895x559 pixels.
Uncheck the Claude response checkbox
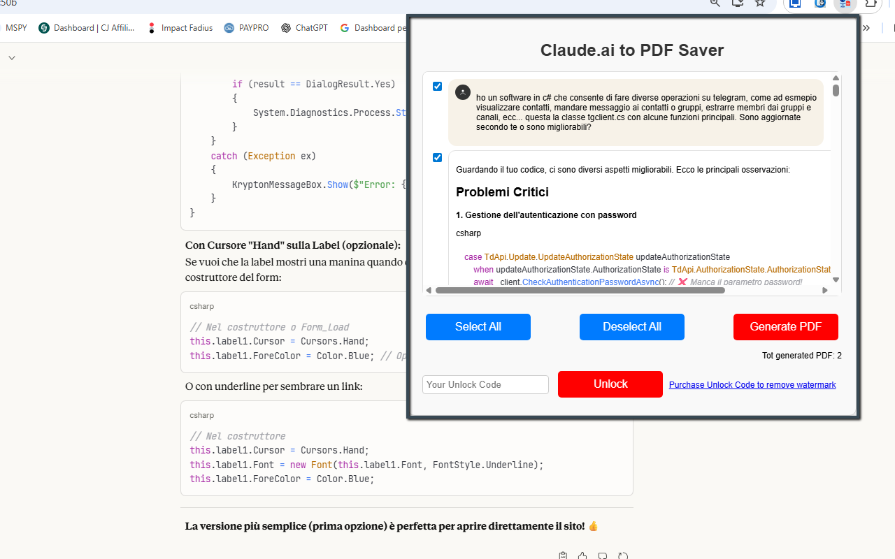(437, 157)
